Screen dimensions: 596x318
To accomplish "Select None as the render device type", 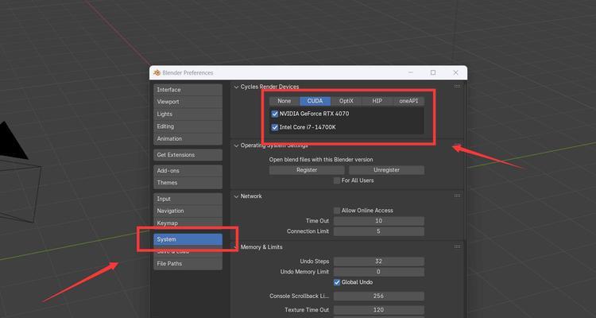I will 284,101.
